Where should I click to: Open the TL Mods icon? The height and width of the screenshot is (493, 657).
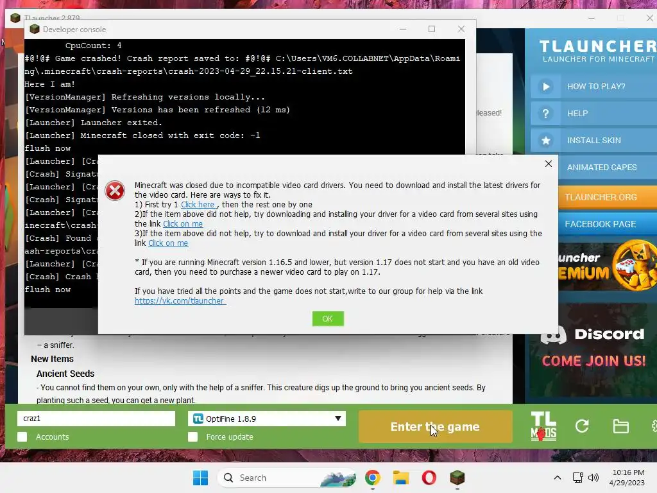pos(543,426)
